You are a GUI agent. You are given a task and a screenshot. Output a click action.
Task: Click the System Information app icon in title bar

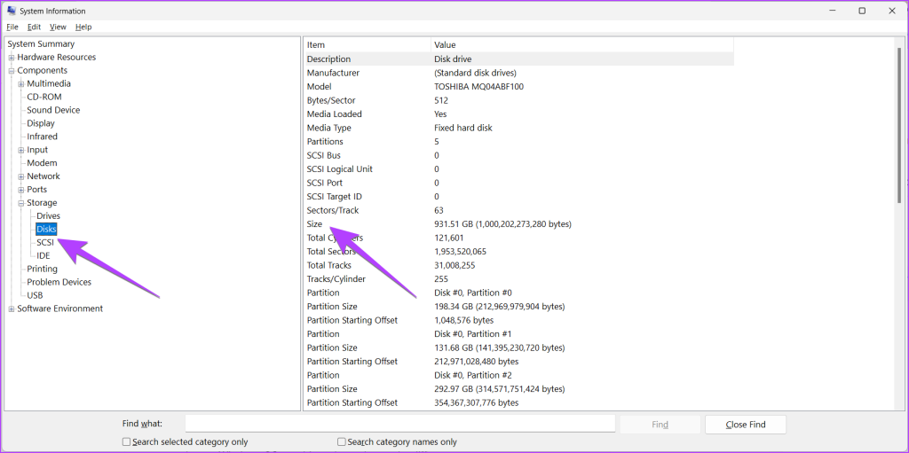[x=12, y=11]
